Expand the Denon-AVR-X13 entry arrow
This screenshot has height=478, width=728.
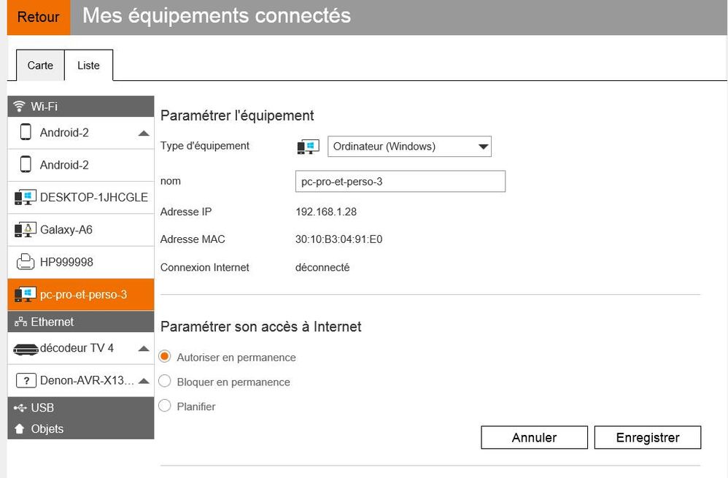click(x=144, y=381)
